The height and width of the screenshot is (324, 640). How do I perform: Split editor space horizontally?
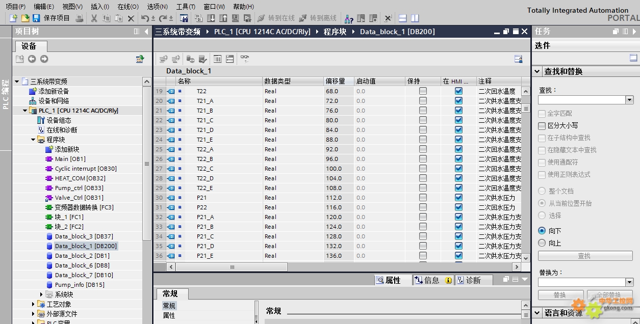(402, 18)
